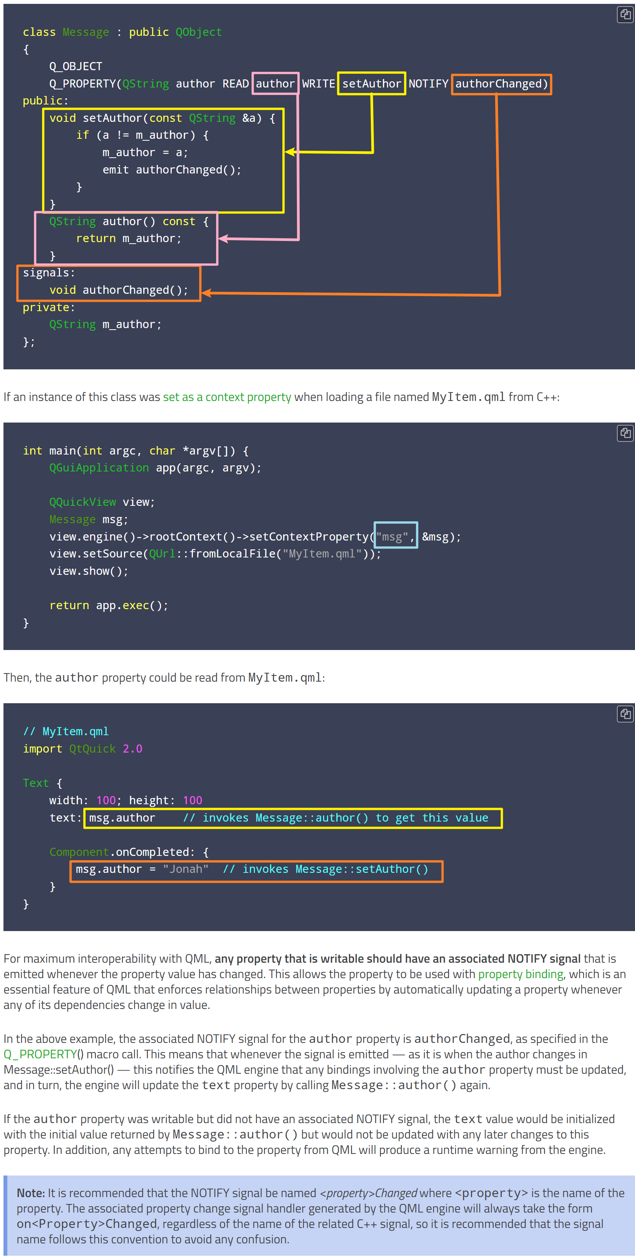This screenshot has height=1258, width=635.
Task: Click 'if (a != m_author) {' line
Action: point(142,135)
